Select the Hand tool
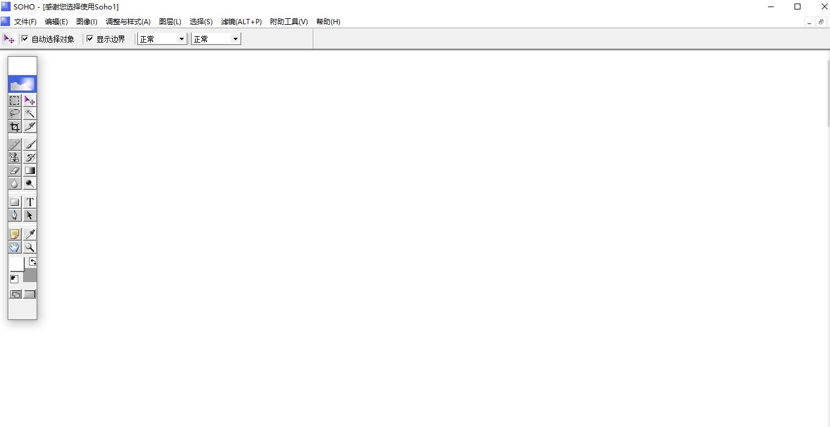Viewport: 830px width, 427px height. [15, 247]
